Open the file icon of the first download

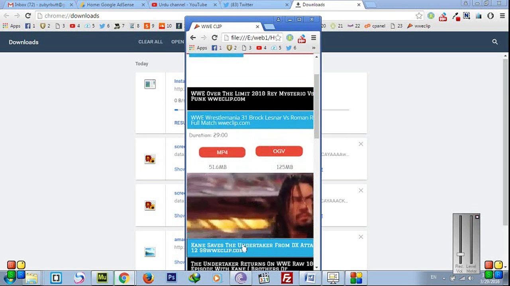(x=150, y=84)
